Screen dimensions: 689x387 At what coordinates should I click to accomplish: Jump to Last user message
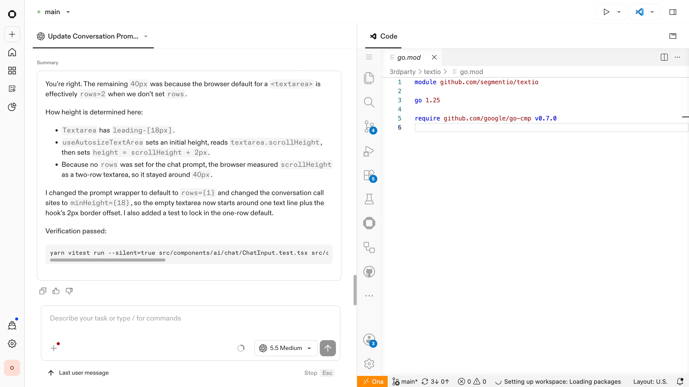pyautogui.click(x=78, y=373)
